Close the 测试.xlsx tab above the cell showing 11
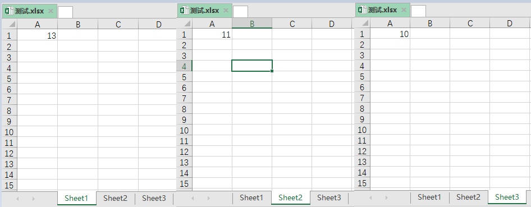This screenshot has width=531, height=207. (x=225, y=11)
